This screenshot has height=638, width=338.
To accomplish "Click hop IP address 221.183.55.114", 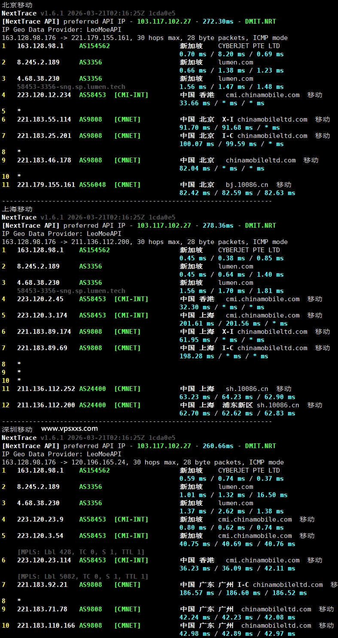I will tap(44, 119).
